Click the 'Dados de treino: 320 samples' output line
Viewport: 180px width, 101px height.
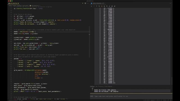[105, 90]
